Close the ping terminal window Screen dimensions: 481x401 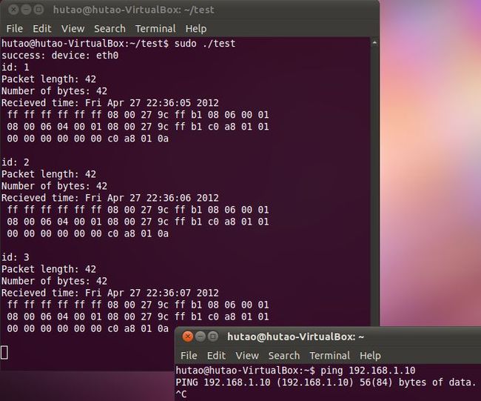pos(187,337)
